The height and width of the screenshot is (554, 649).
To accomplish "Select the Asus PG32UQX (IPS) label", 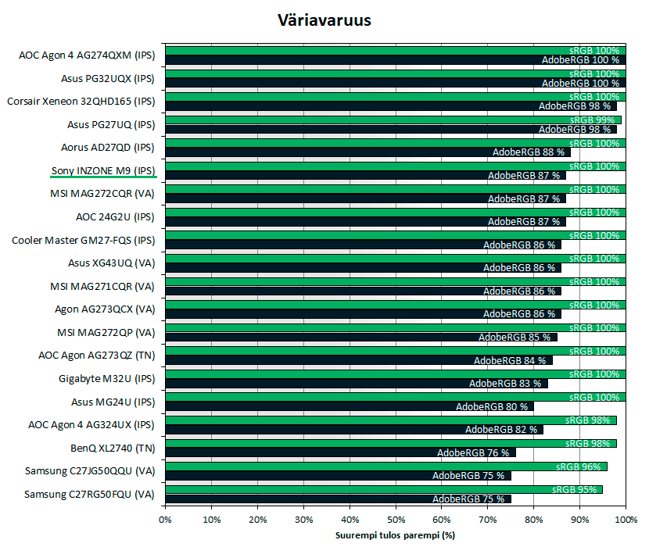I will pos(108,79).
